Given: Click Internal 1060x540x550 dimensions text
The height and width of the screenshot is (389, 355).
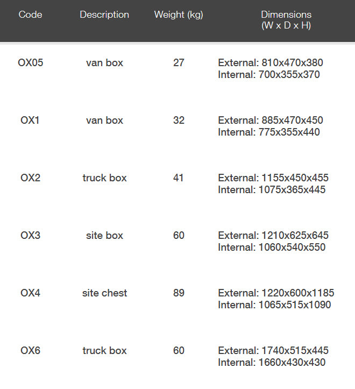Looking at the screenshot, I should click(272, 247).
